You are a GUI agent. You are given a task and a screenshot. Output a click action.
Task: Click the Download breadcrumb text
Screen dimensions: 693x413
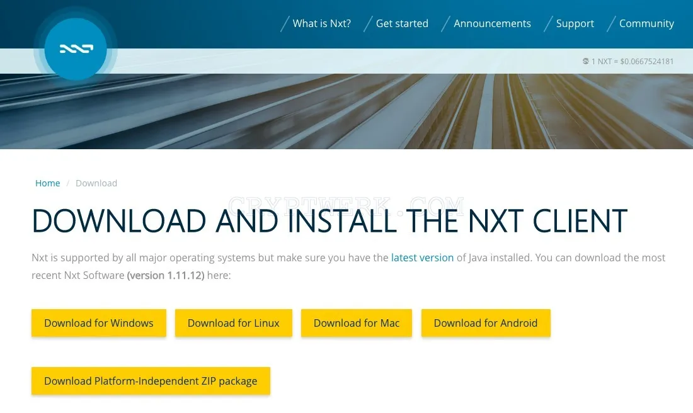click(x=96, y=183)
